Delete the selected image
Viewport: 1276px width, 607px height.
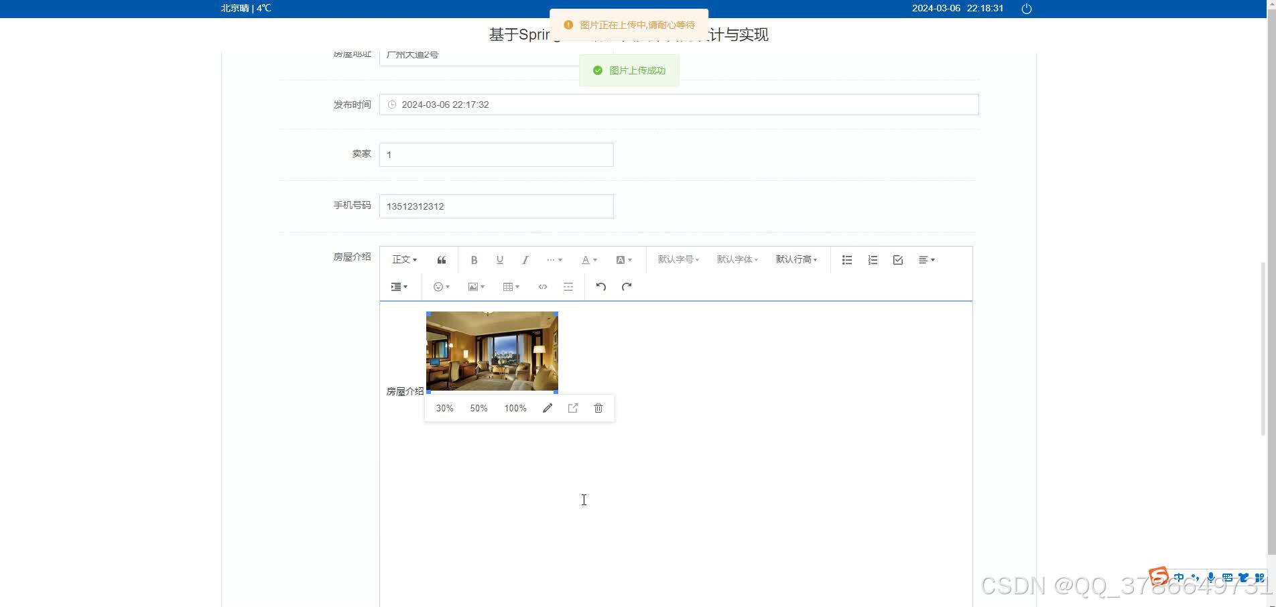(598, 408)
